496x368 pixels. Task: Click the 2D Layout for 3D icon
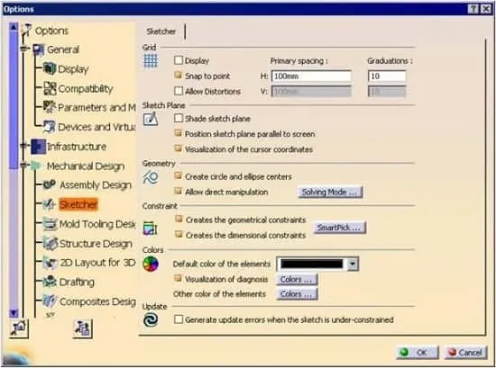pos(50,263)
